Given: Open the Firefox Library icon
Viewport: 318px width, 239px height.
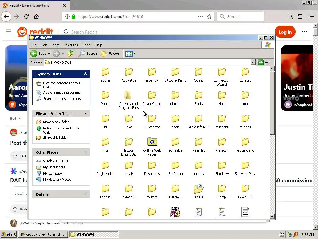Looking at the screenshot, I should (x=290, y=16).
